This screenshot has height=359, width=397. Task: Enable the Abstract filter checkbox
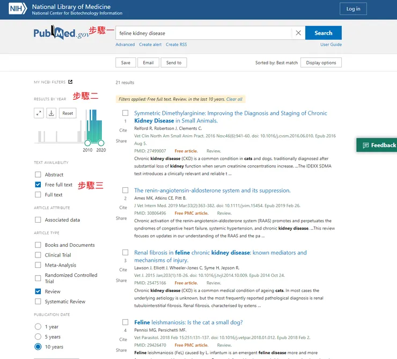click(x=38, y=174)
